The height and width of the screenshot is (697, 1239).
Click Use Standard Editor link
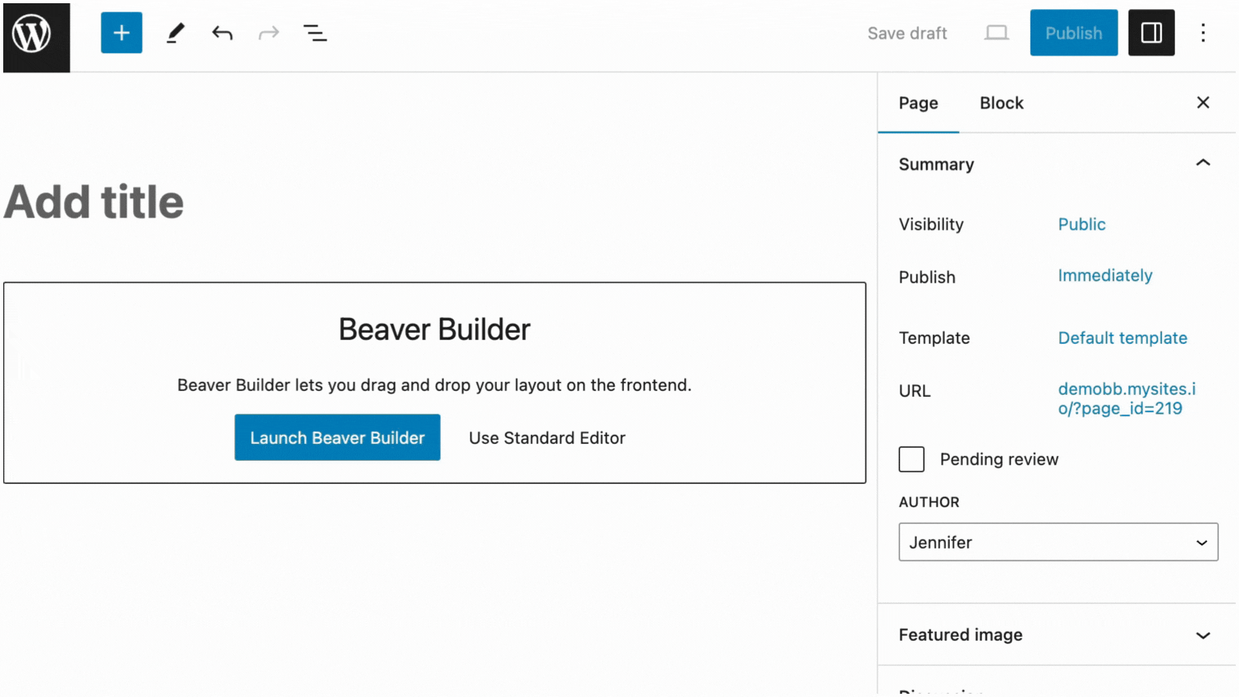pos(547,438)
